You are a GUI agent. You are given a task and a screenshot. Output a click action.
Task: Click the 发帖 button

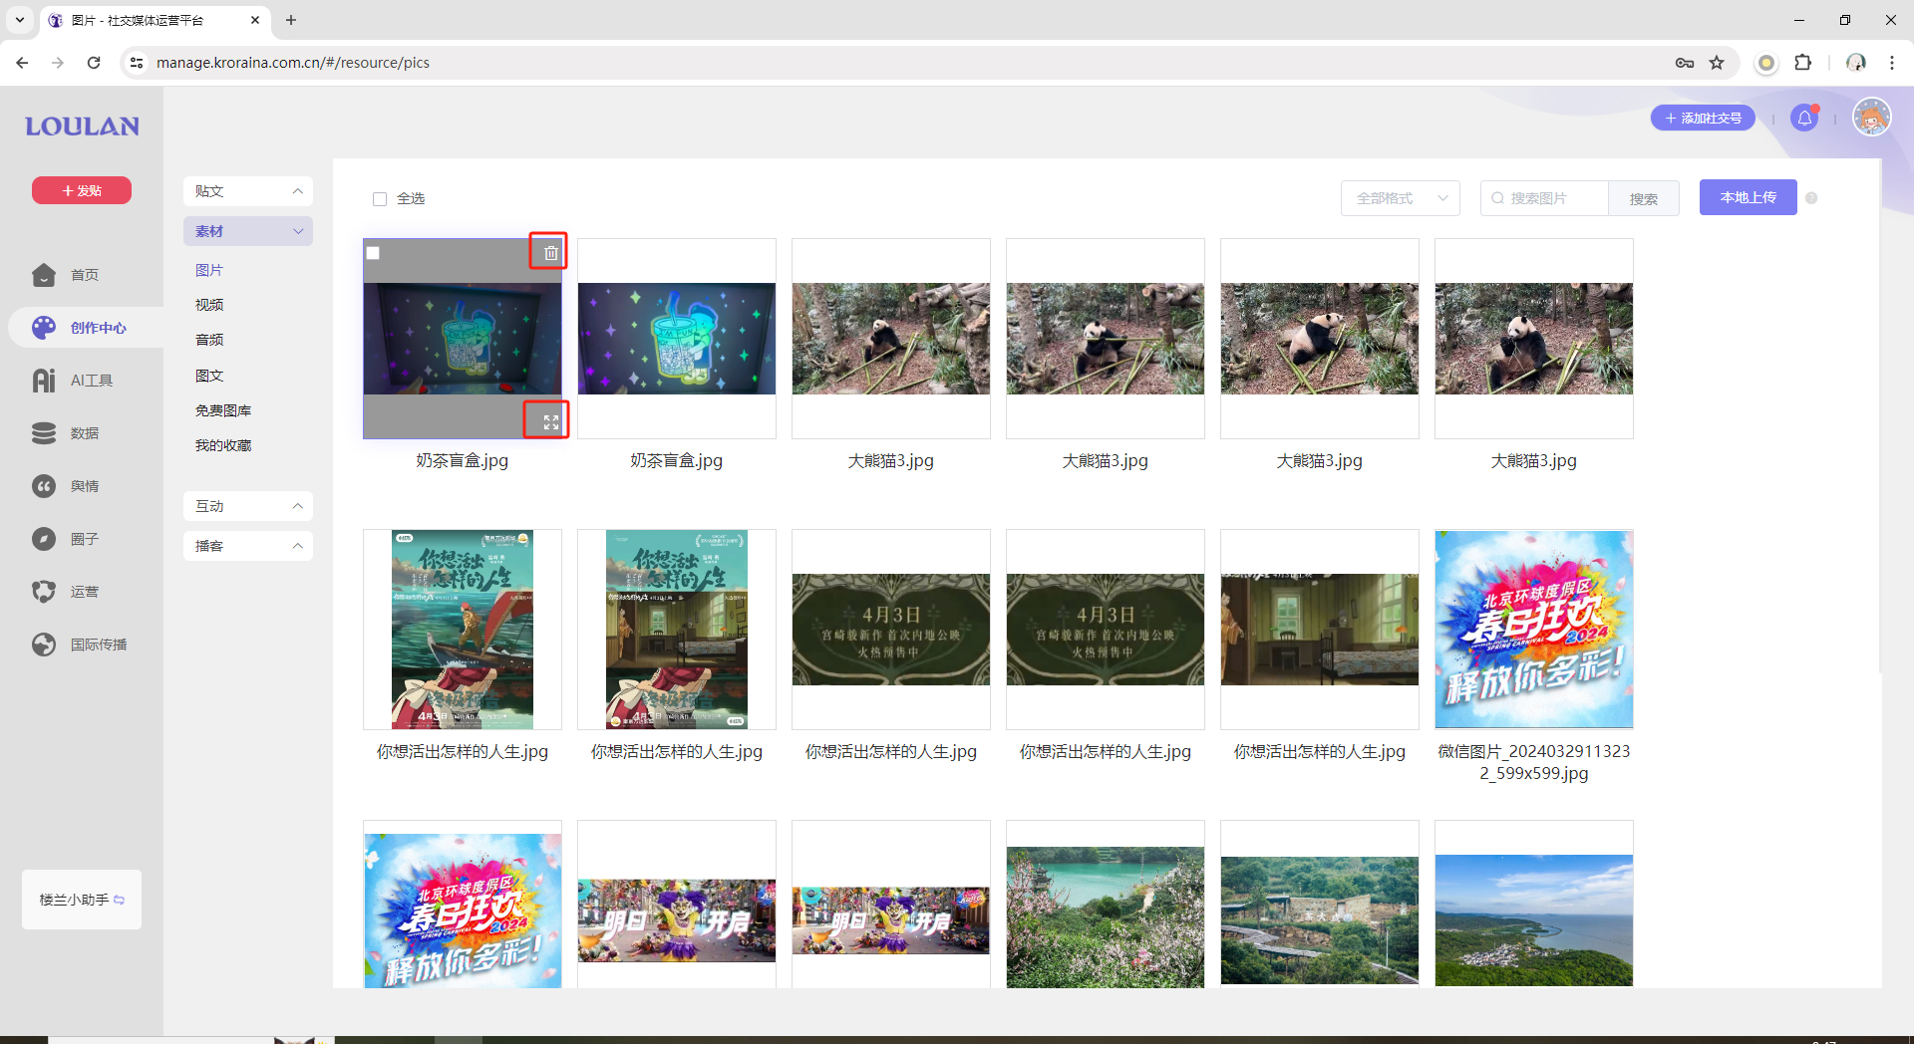[x=82, y=190]
